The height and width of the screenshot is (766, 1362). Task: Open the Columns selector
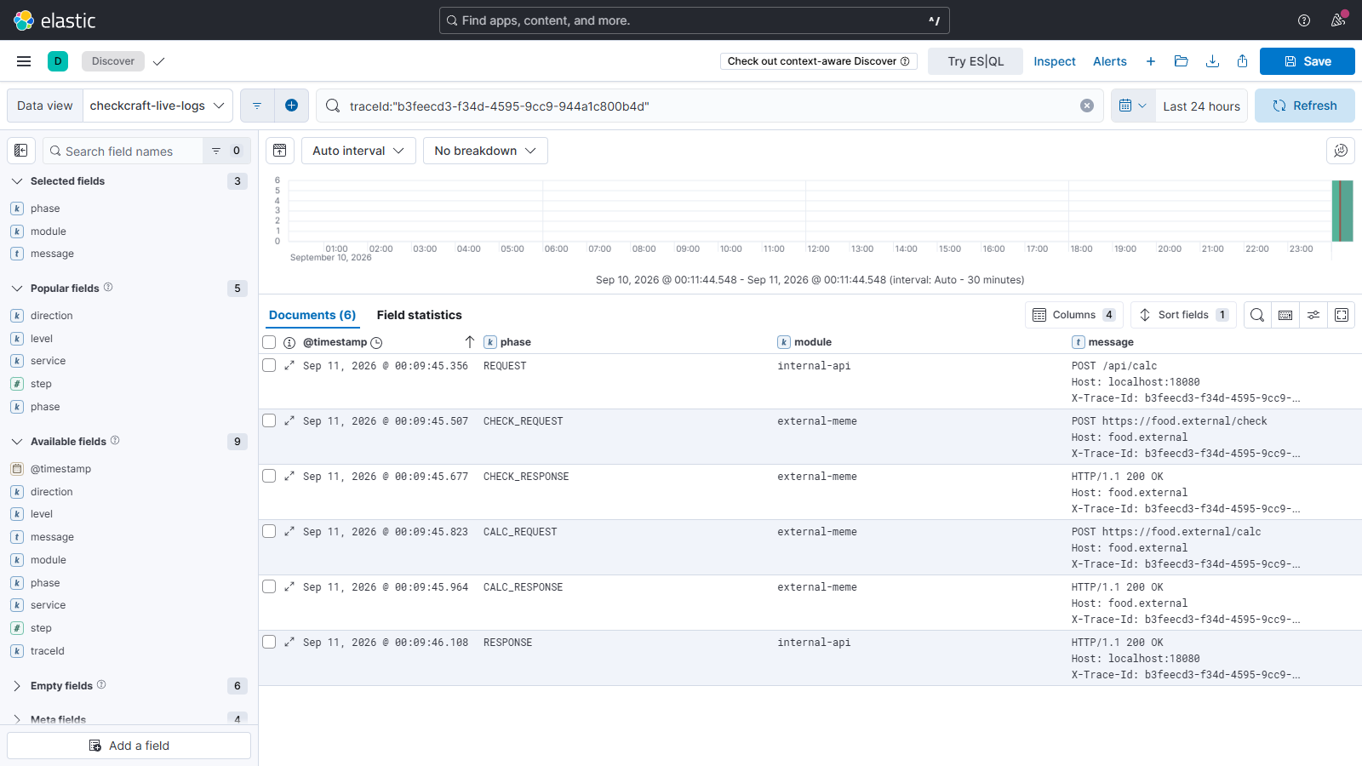tap(1074, 315)
